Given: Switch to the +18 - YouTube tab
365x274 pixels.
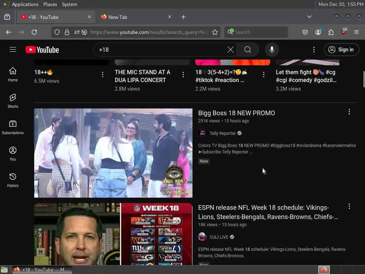Looking at the screenshot, I should point(56,17).
